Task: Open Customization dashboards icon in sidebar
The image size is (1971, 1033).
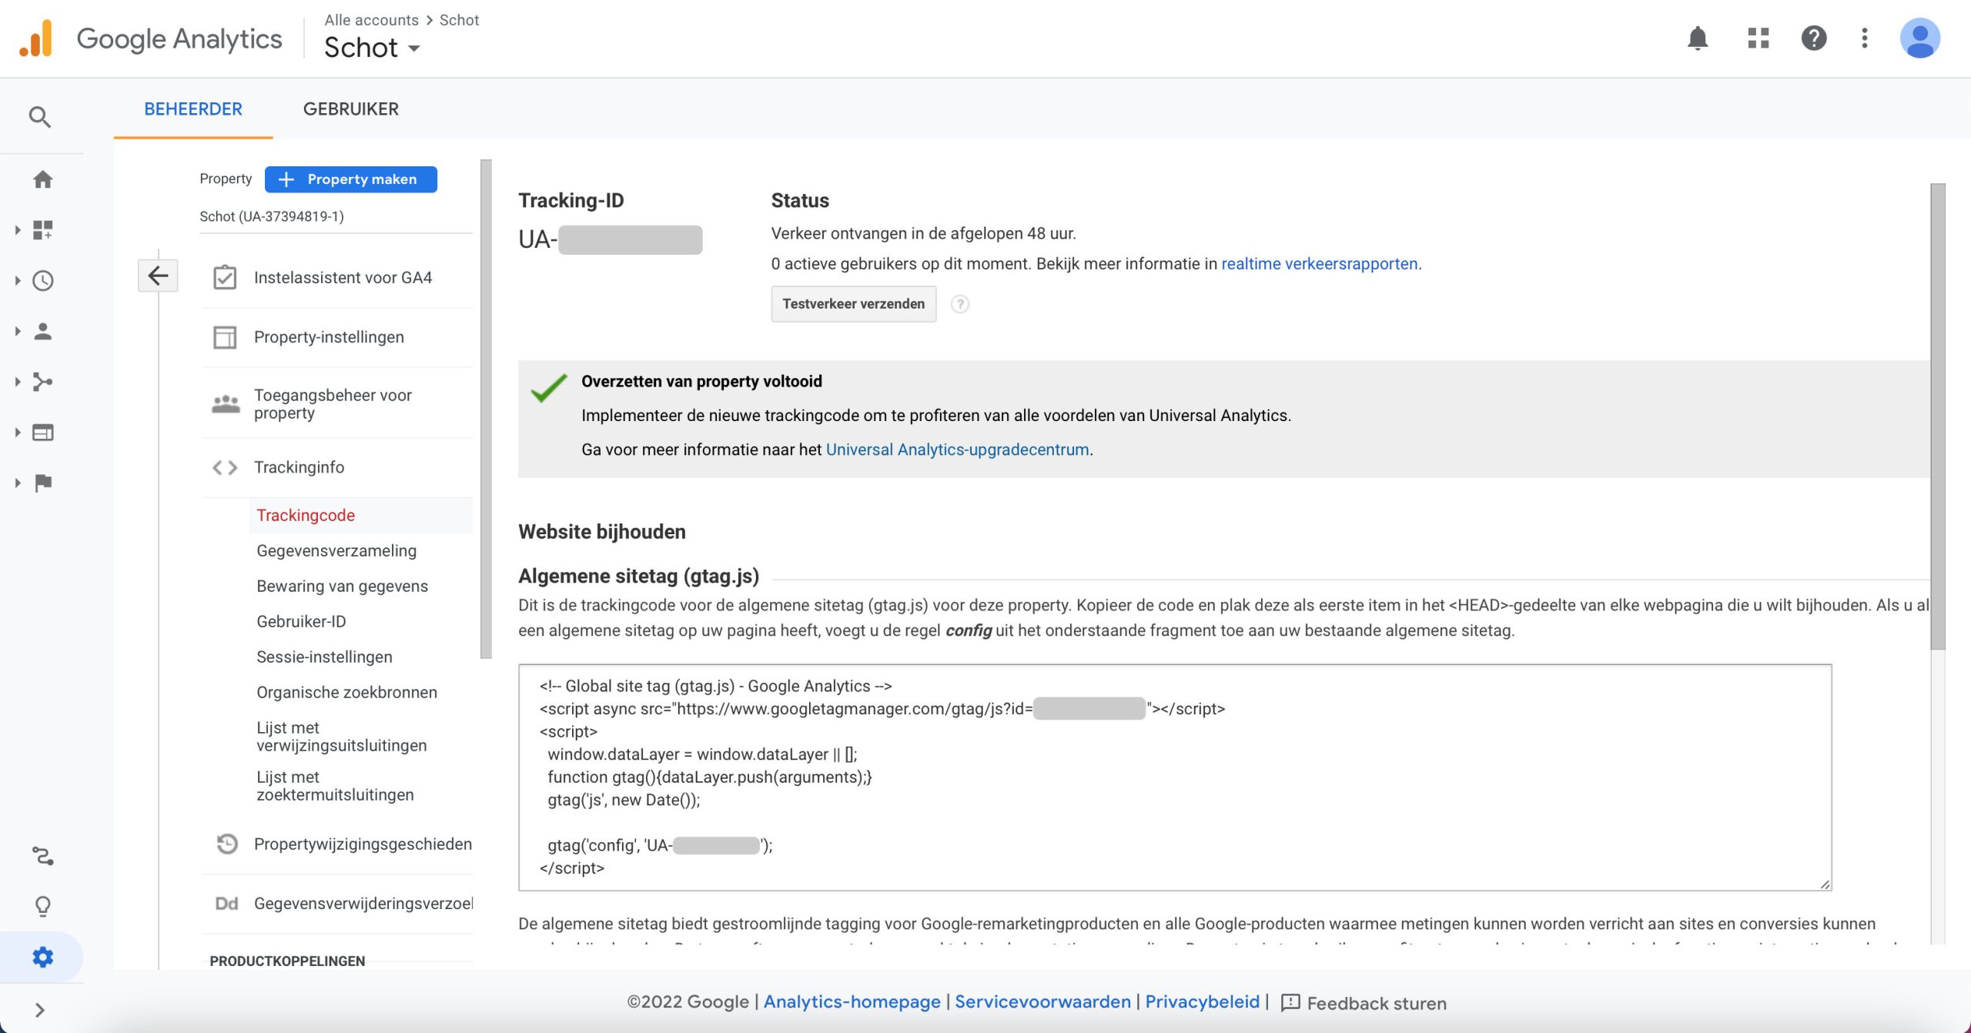Action: (x=43, y=229)
